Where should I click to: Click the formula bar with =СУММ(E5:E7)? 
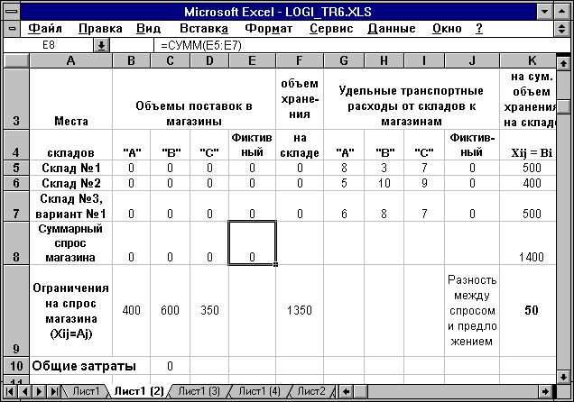click(361, 45)
